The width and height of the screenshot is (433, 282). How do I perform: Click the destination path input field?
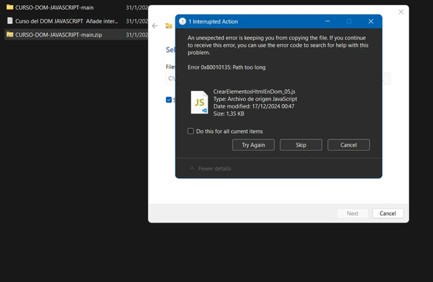pyautogui.click(x=278, y=78)
